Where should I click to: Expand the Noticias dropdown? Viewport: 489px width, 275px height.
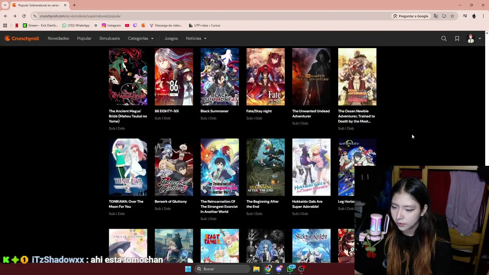pos(196,39)
